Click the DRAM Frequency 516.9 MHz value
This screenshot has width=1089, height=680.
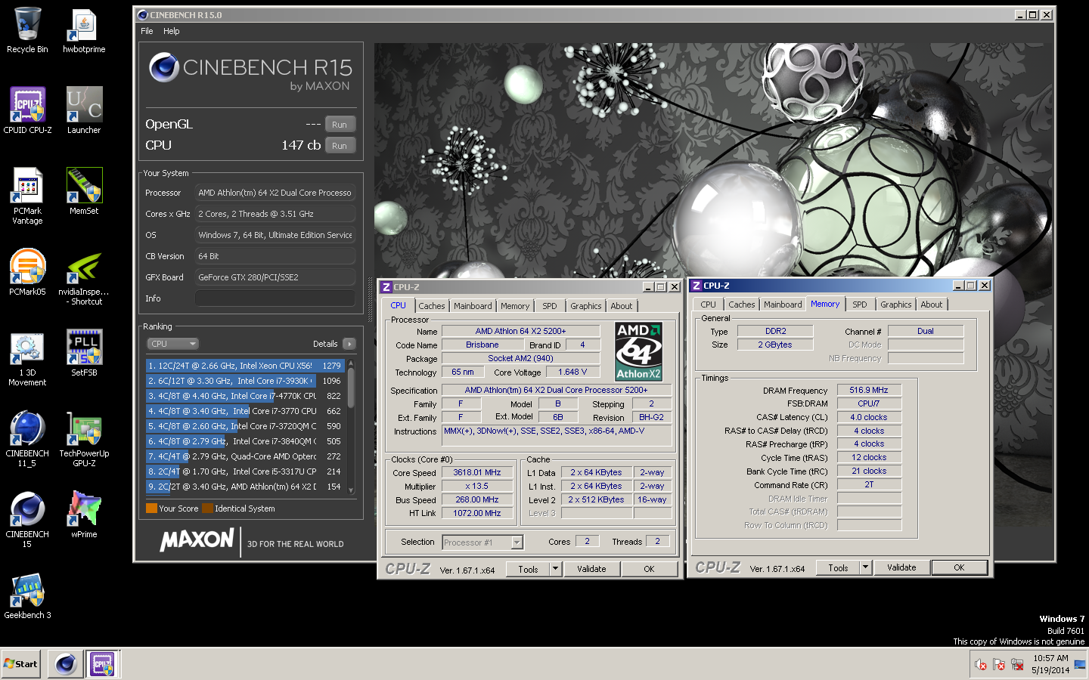coord(869,391)
